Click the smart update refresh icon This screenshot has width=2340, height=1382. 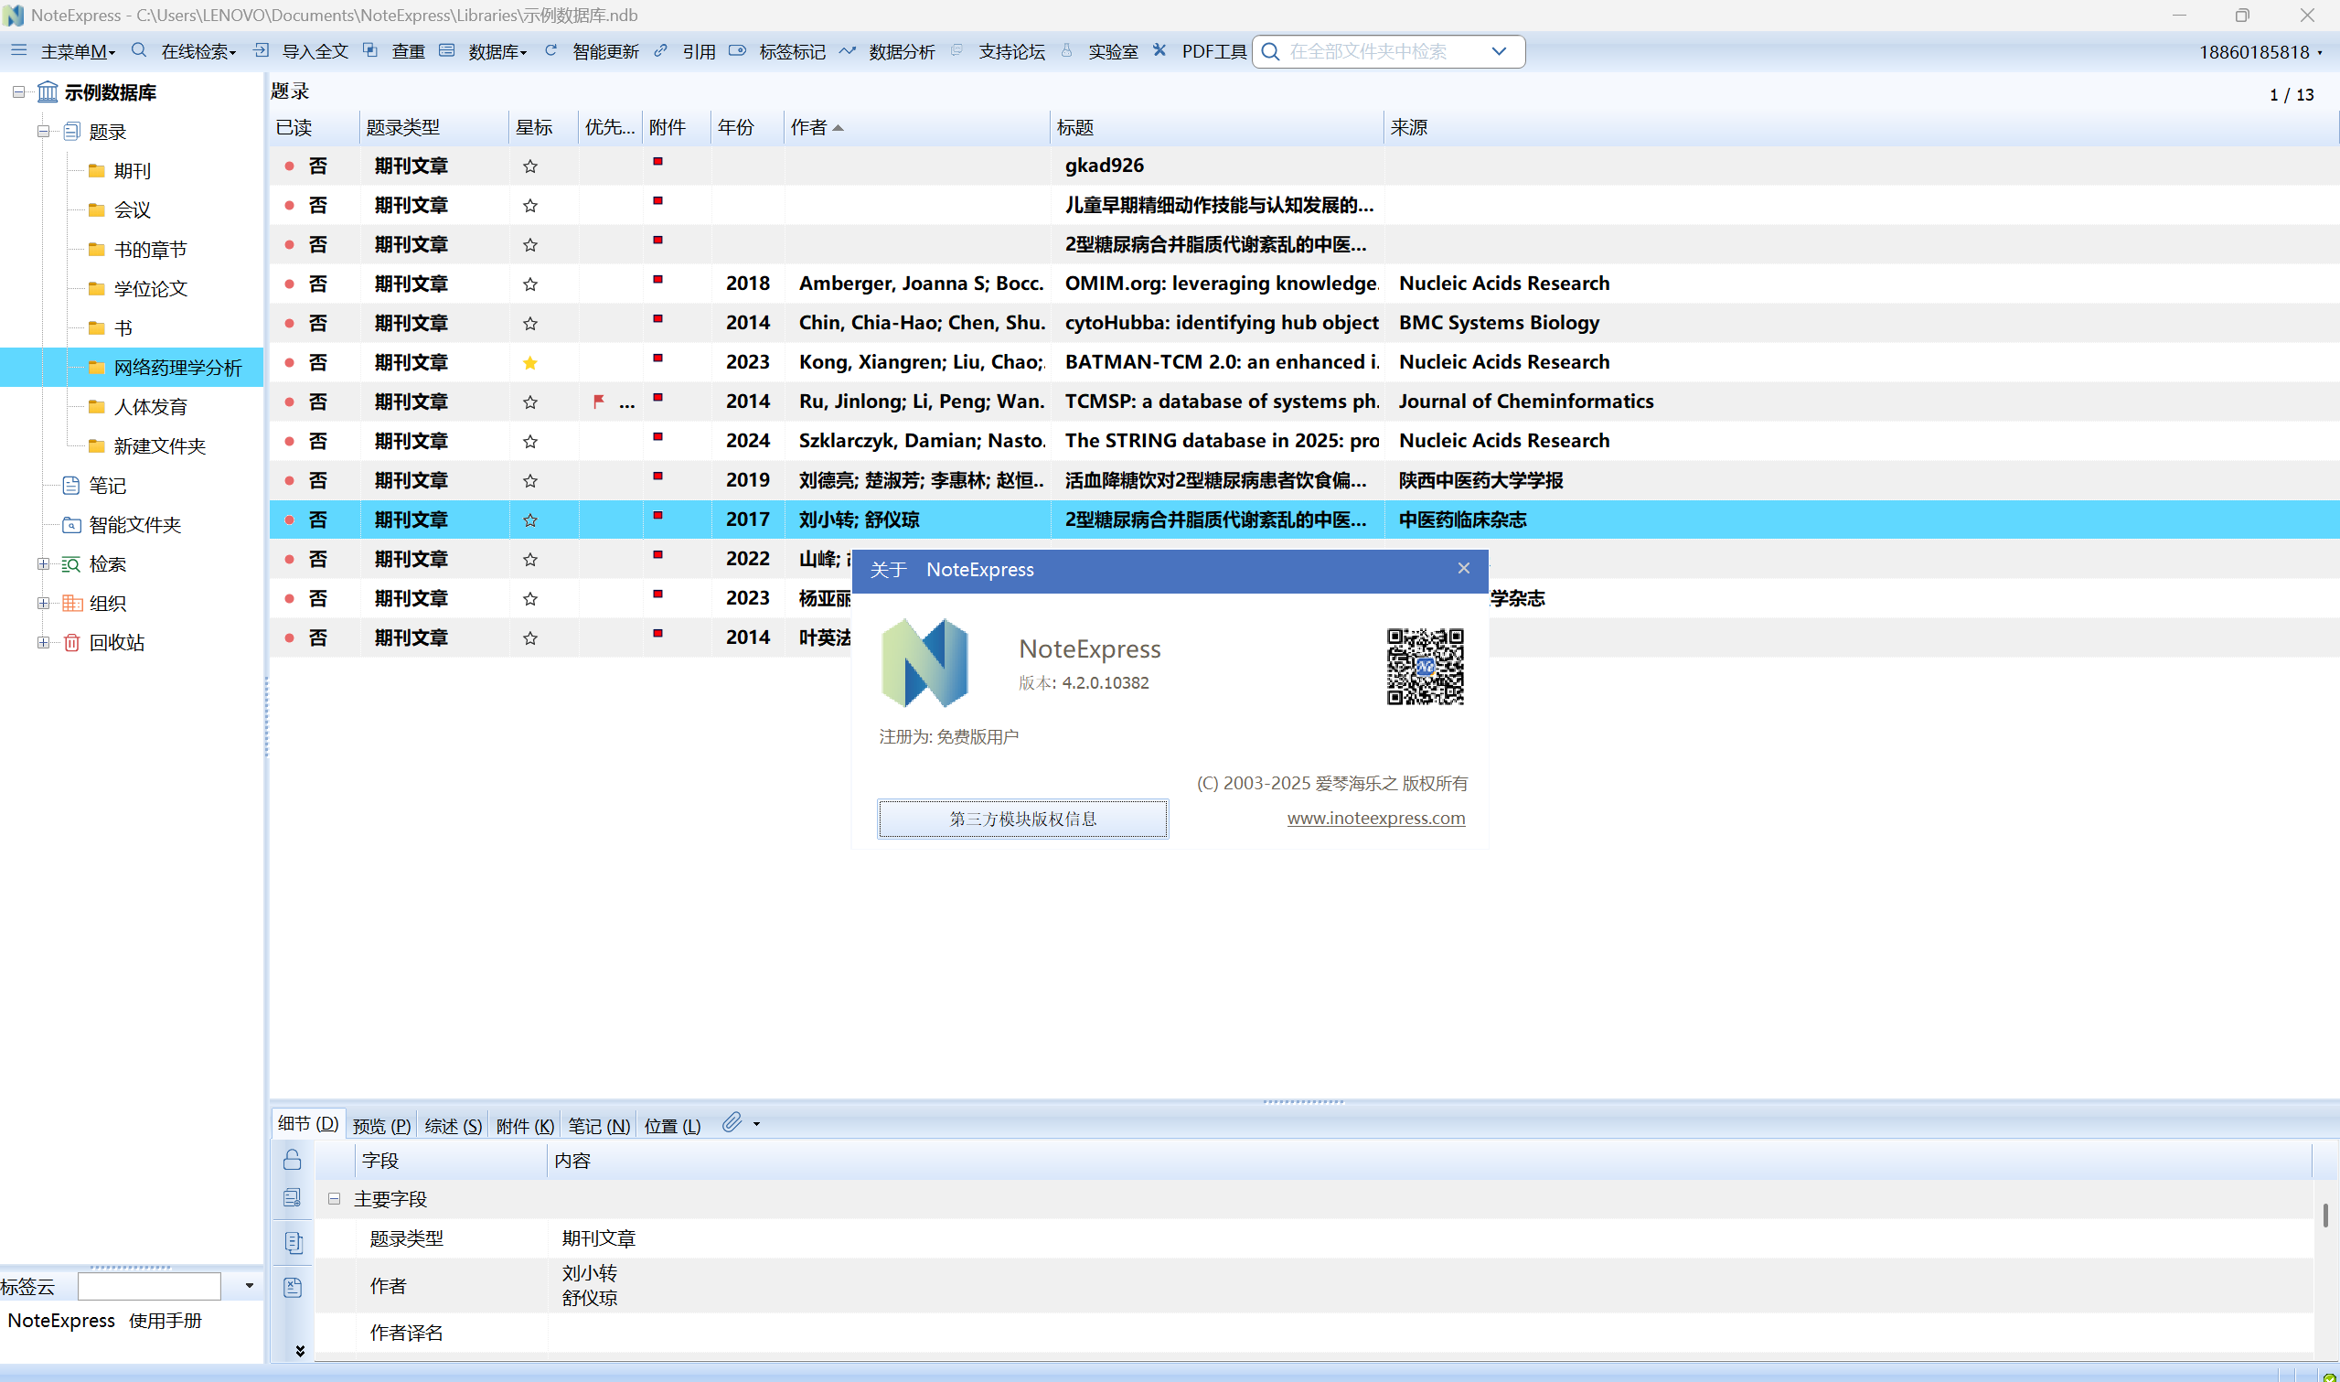tap(551, 50)
